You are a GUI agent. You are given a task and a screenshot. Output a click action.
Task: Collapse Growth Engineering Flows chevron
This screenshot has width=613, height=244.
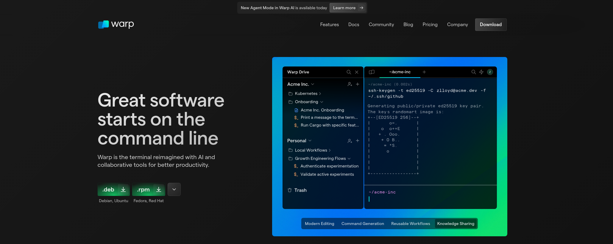pyautogui.click(x=349, y=159)
